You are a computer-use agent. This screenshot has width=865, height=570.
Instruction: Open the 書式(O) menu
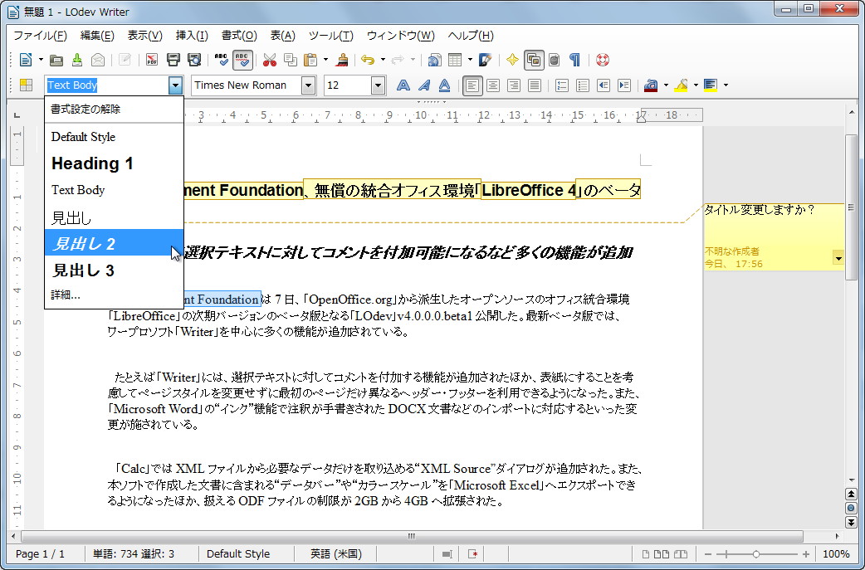point(239,36)
